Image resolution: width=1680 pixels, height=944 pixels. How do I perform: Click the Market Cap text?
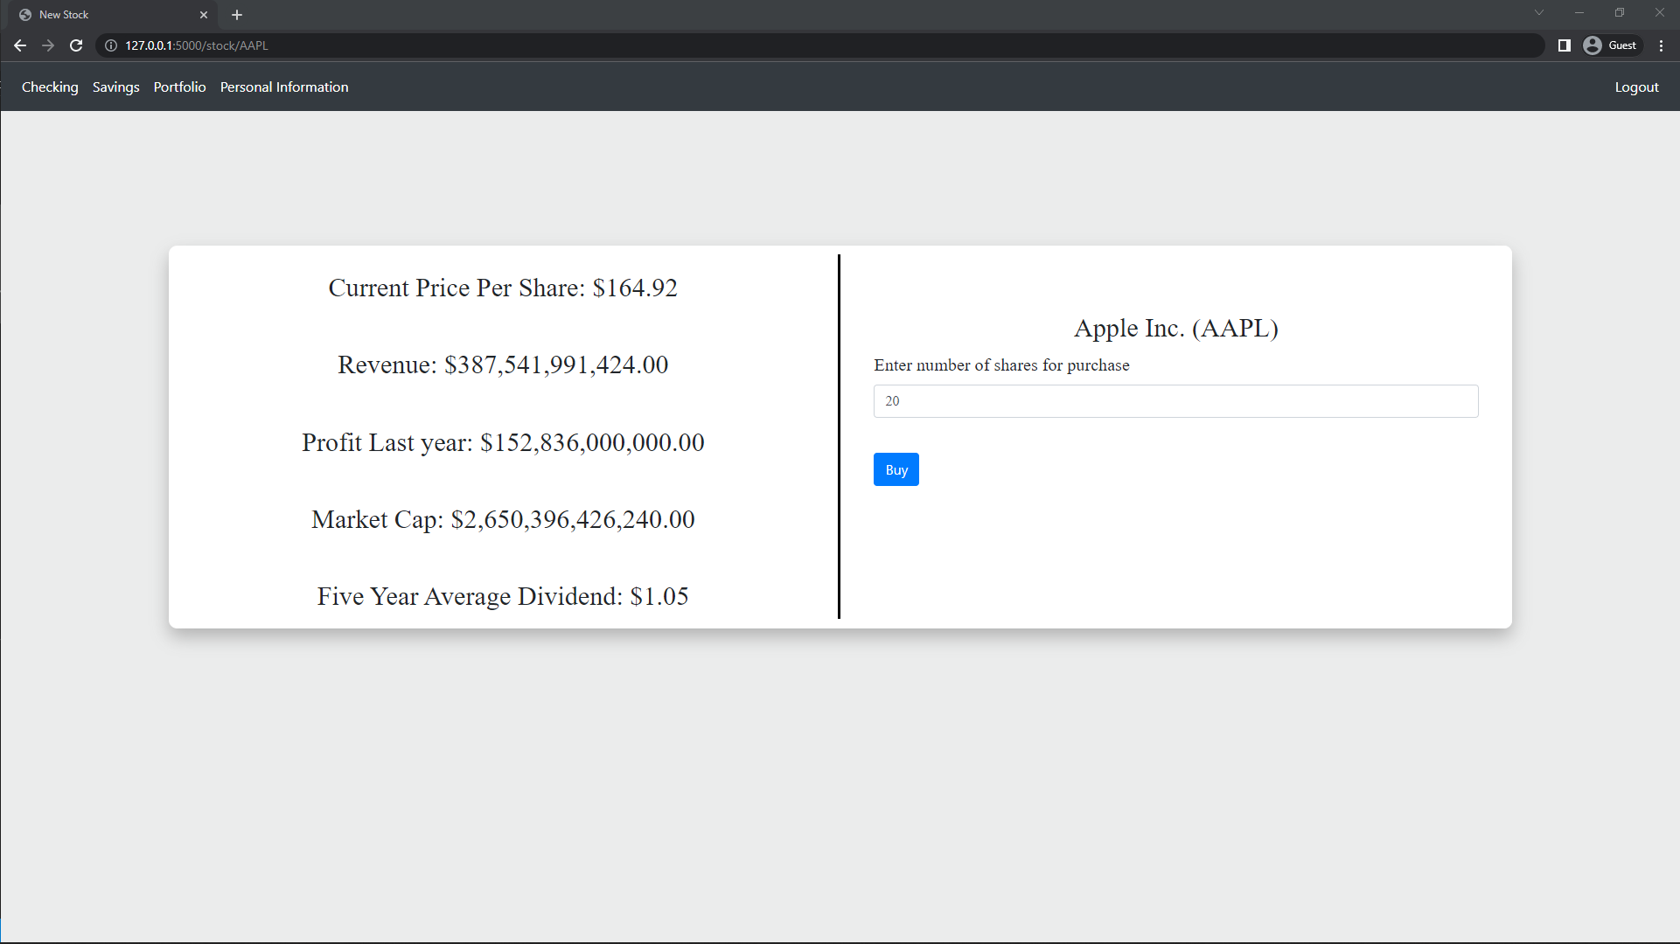coord(503,519)
